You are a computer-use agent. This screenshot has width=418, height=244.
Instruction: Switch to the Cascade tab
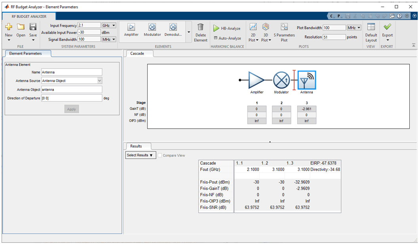tap(137, 53)
